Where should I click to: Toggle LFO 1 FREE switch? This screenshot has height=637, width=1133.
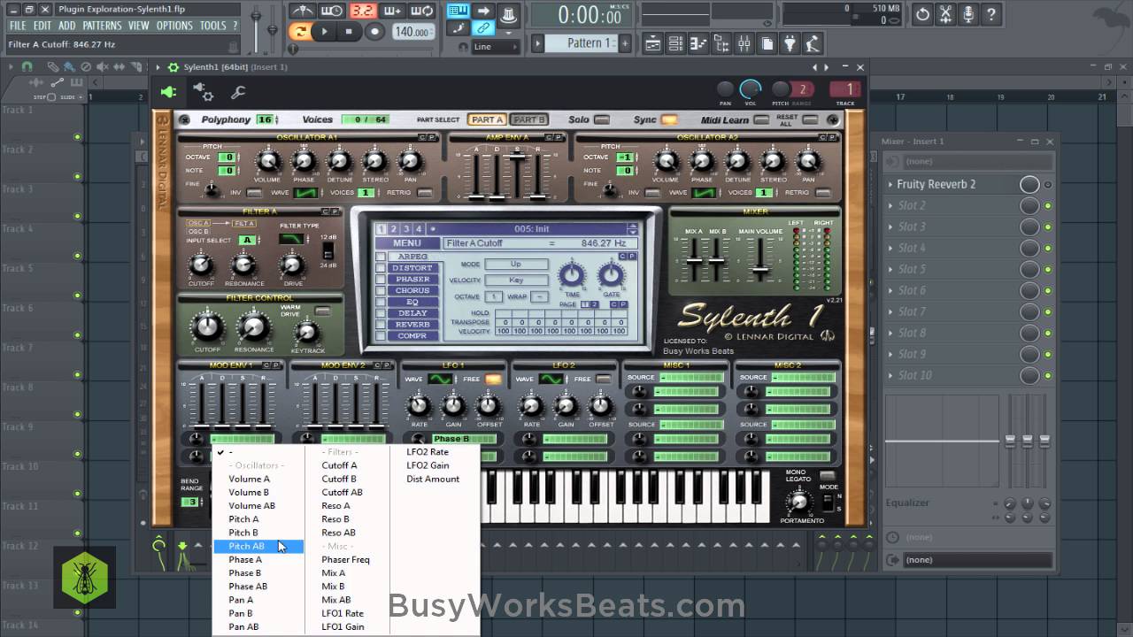coord(493,379)
